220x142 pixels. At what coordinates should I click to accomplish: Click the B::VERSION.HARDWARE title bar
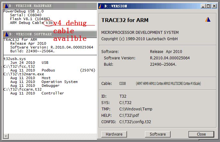click(x=50, y=6)
